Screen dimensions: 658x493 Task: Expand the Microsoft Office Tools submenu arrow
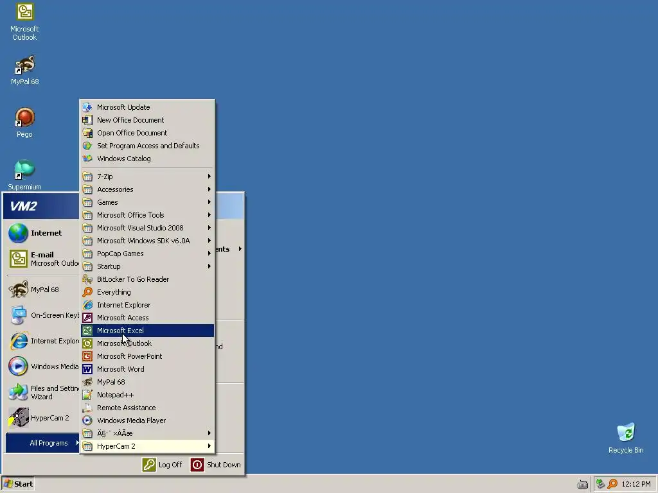point(209,215)
